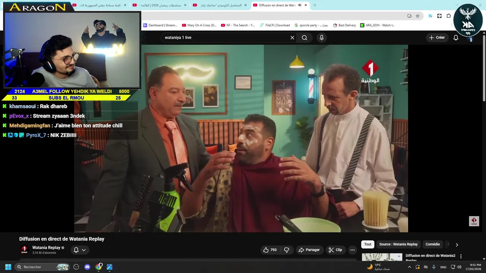486x273 pixels.
Task: Open volume control in system tray
Action: click(x=459, y=267)
